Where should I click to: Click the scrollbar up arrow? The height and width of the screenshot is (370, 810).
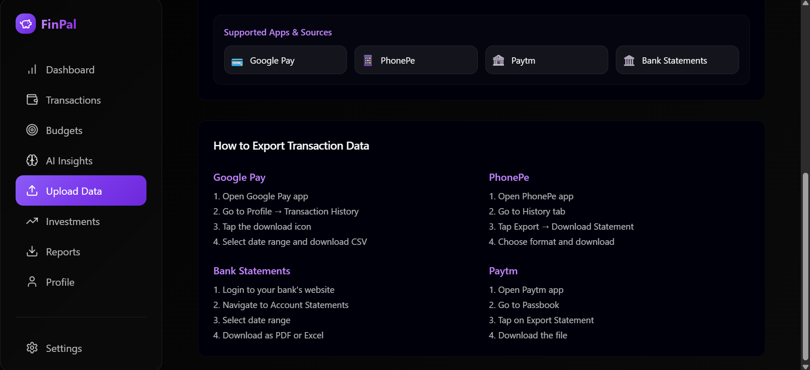coord(805,3)
